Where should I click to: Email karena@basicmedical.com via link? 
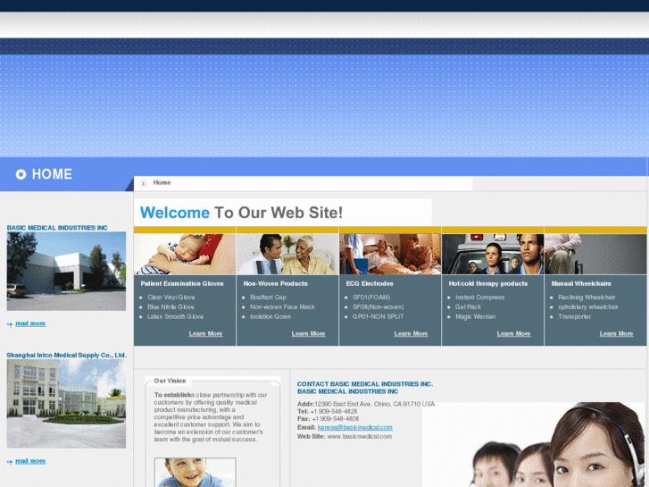click(355, 427)
